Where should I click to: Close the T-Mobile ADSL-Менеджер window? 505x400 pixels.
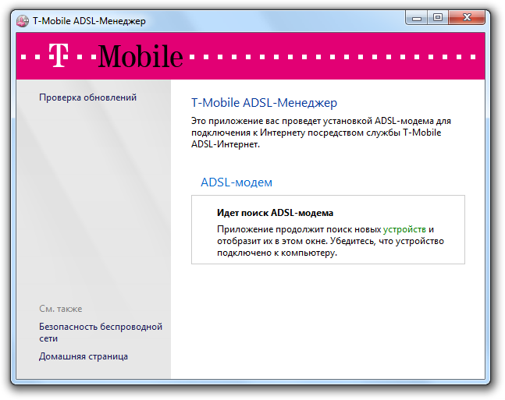(467, 18)
